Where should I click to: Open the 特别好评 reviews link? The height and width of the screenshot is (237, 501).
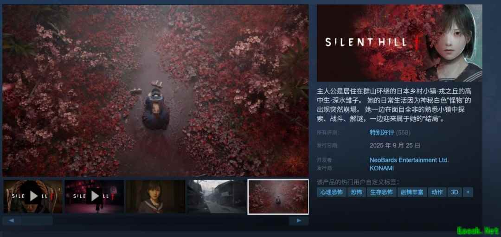click(382, 132)
